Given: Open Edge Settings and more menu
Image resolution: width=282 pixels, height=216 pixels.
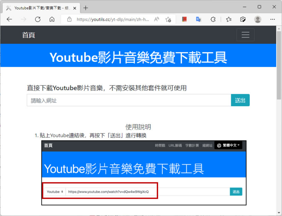Looking at the screenshot, I should pos(273,19).
